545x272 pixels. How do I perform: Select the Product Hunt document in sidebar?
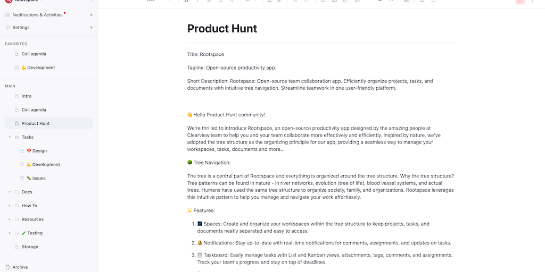36,124
